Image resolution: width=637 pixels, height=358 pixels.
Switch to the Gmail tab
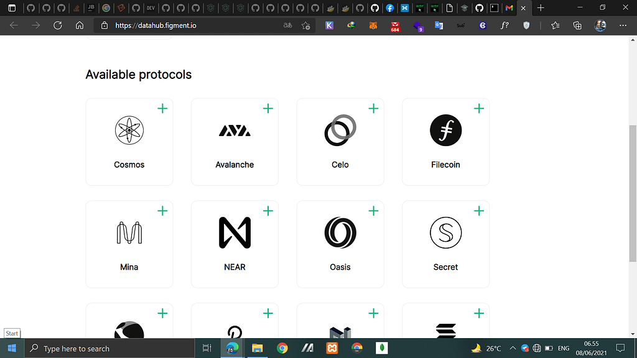click(509, 7)
